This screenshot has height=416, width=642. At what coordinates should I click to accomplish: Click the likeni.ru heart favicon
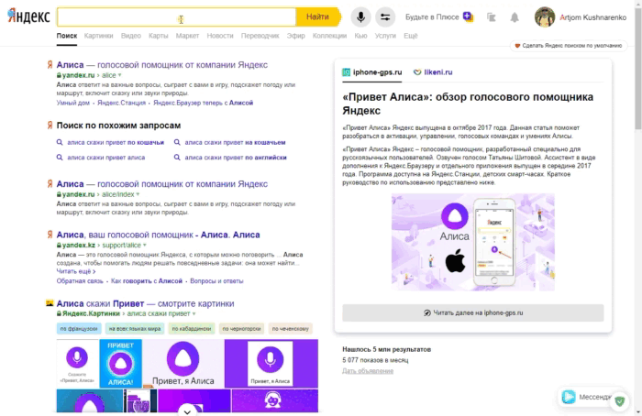(x=417, y=72)
